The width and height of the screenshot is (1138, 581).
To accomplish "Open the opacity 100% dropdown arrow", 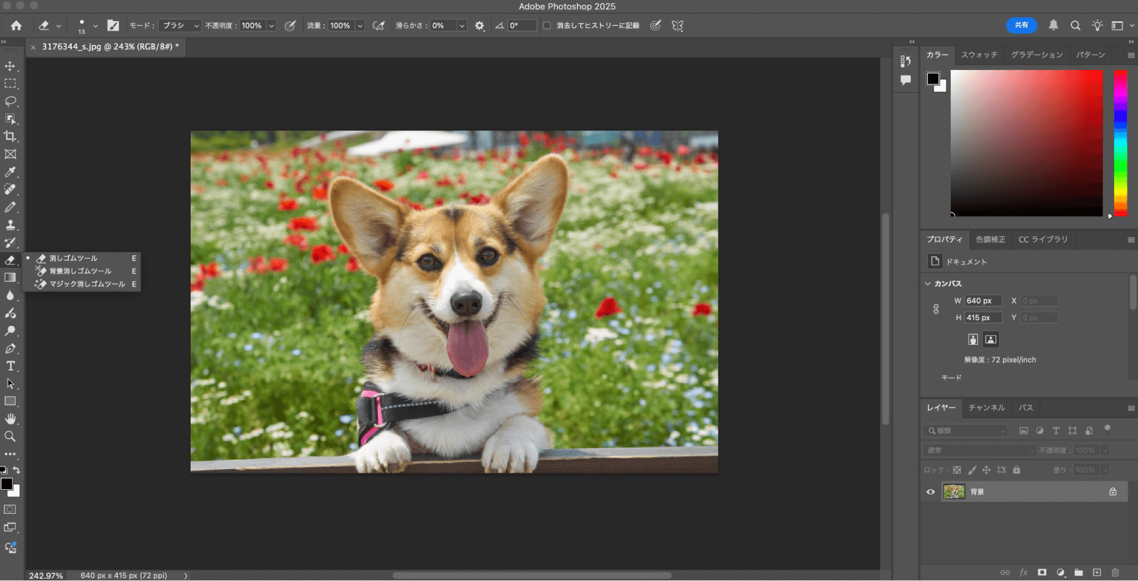I will (272, 26).
